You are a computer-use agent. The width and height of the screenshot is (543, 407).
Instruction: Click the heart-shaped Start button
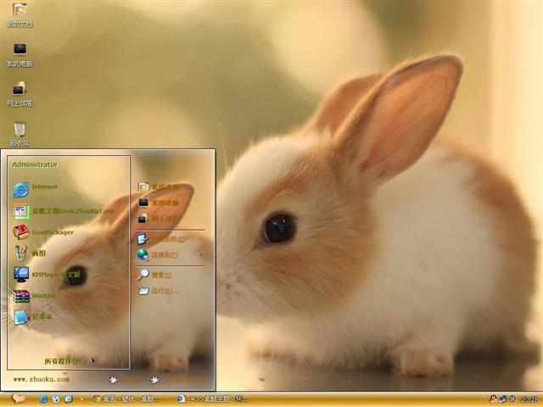(19, 399)
